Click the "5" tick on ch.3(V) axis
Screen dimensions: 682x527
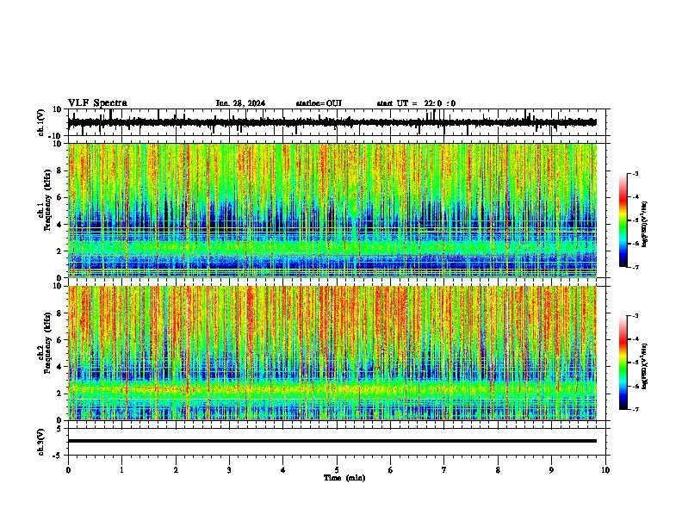[x=60, y=428]
